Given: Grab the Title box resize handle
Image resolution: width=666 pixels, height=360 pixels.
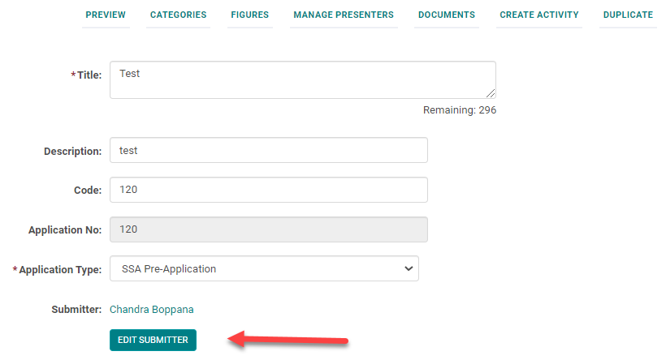Looking at the screenshot, I should [491, 93].
